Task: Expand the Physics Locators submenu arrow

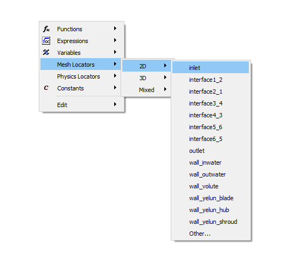Action: click(x=115, y=76)
